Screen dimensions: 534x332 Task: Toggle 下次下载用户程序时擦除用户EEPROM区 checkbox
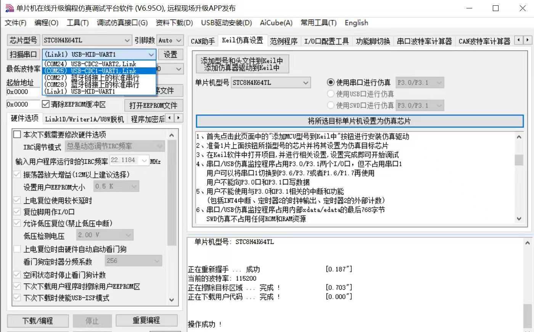coord(17,286)
